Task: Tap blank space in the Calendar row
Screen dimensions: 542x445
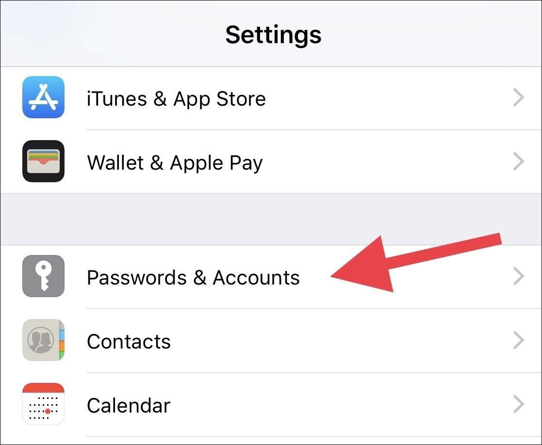Action: point(339,404)
